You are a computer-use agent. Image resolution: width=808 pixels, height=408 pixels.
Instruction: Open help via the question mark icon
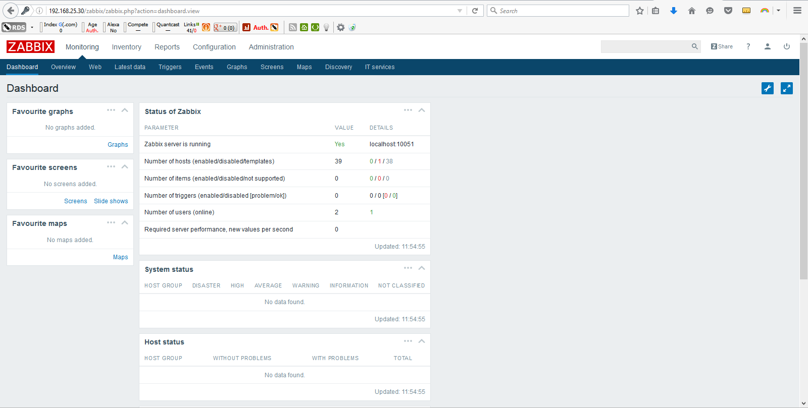(x=748, y=46)
